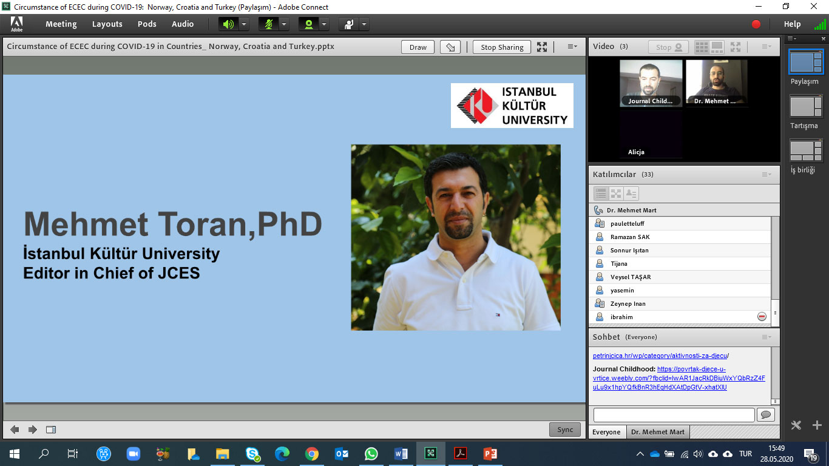Viewport: 829px width, 466px height.
Task: Click the chat message input field
Action: 674,414
